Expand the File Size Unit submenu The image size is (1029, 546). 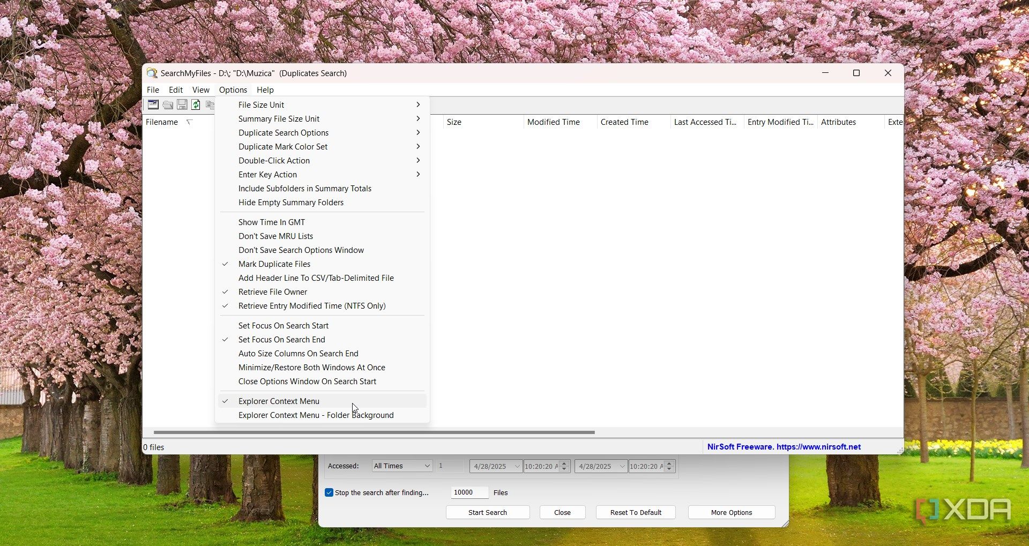[x=323, y=105]
